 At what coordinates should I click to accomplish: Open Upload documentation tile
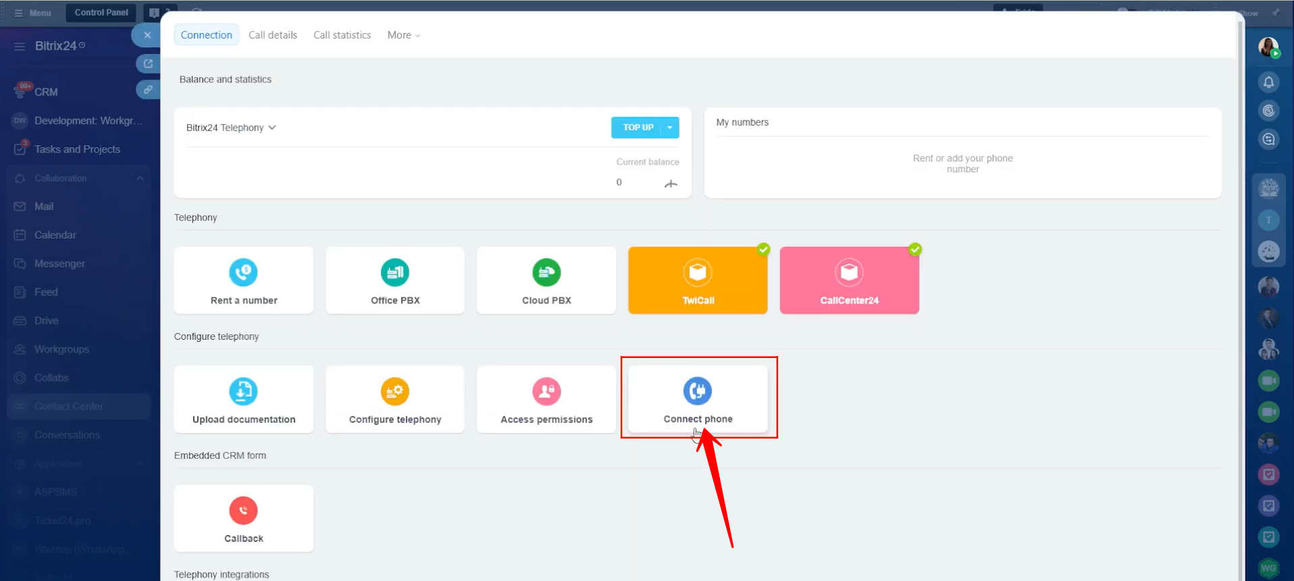[243, 399]
